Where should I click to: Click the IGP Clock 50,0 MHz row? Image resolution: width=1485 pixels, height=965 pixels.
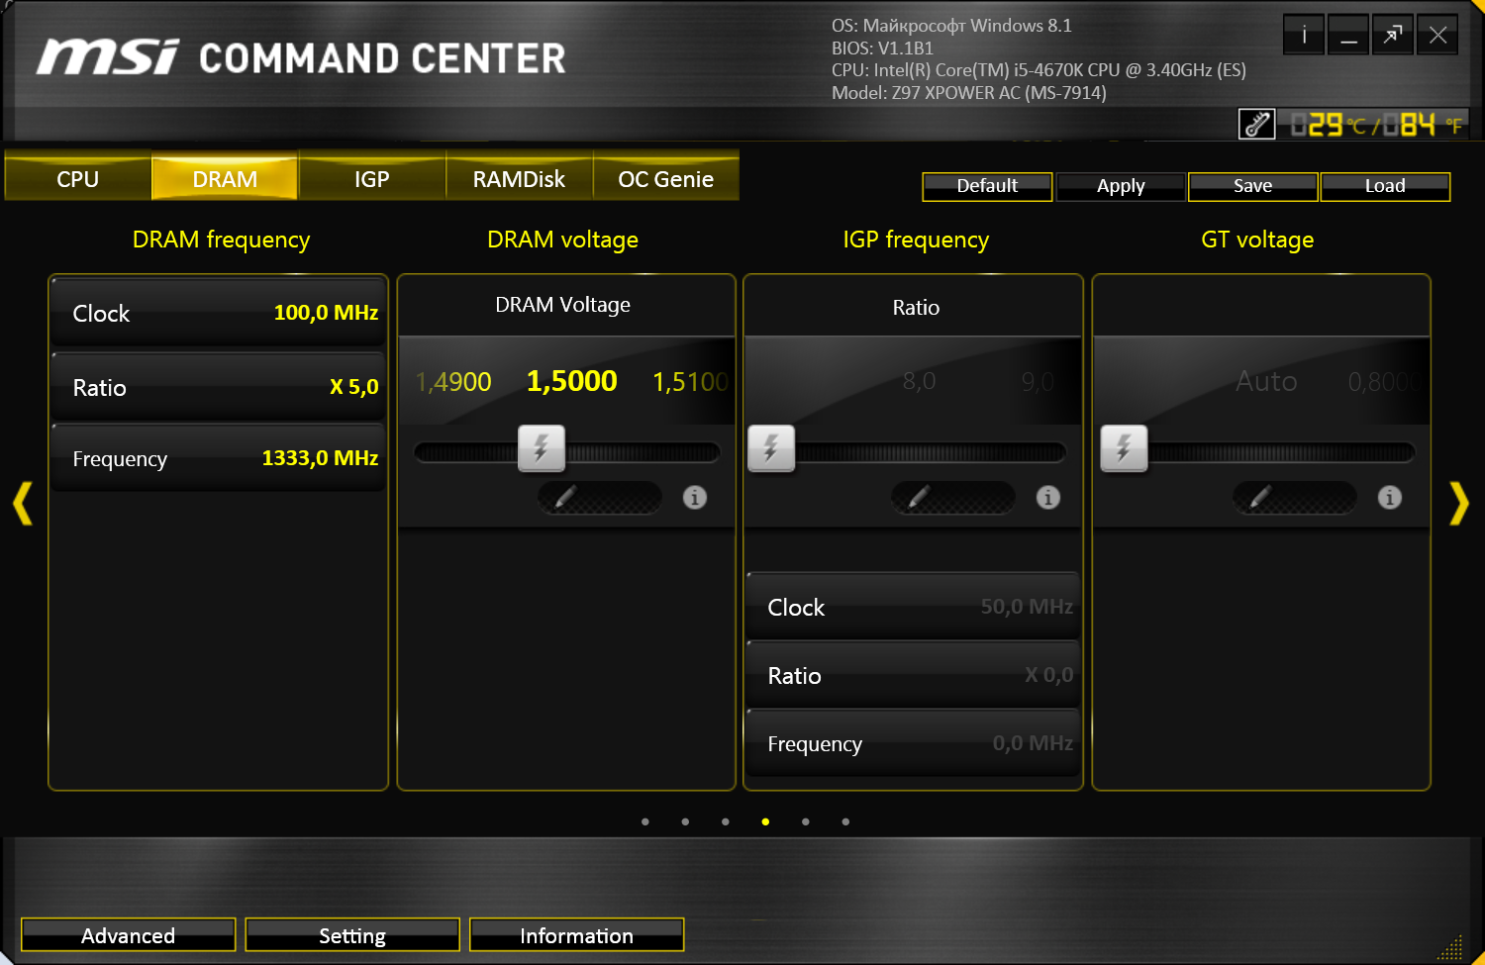point(913,607)
